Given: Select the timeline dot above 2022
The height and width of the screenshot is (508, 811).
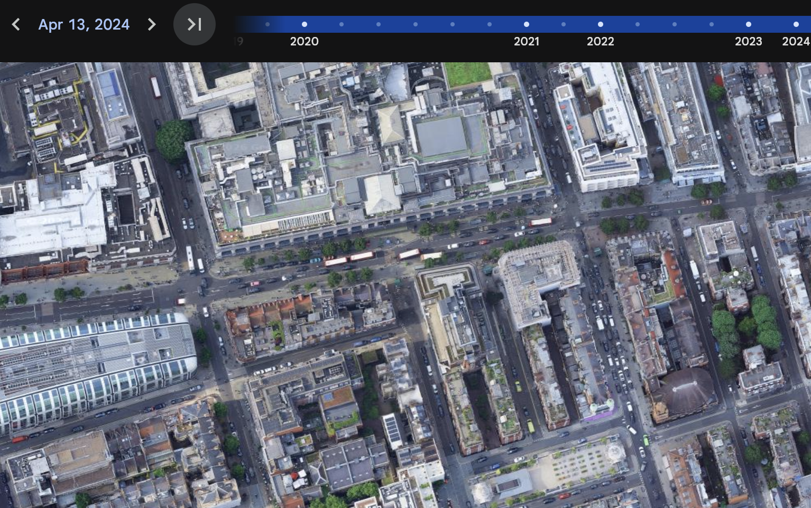Looking at the screenshot, I should (x=601, y=24).
